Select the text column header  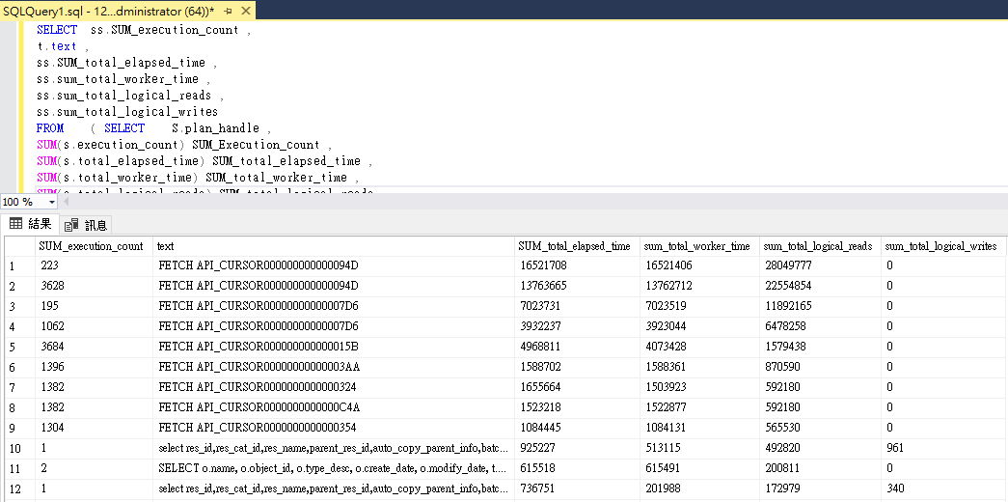[165, 246]
